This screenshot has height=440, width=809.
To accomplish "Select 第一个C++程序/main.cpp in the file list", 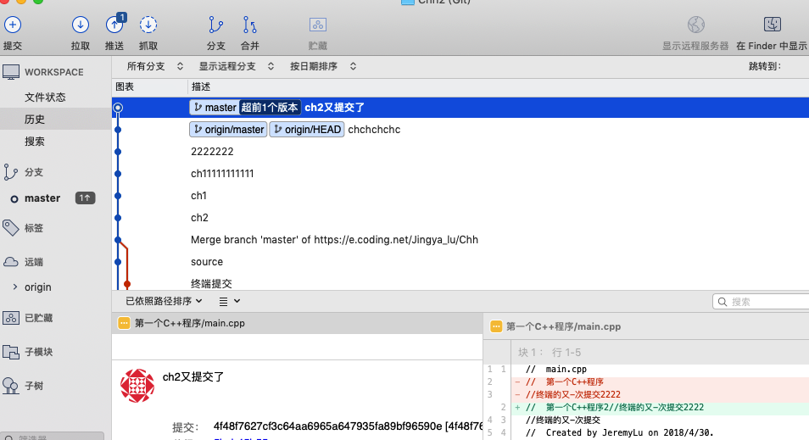I will tap(297, 323).
